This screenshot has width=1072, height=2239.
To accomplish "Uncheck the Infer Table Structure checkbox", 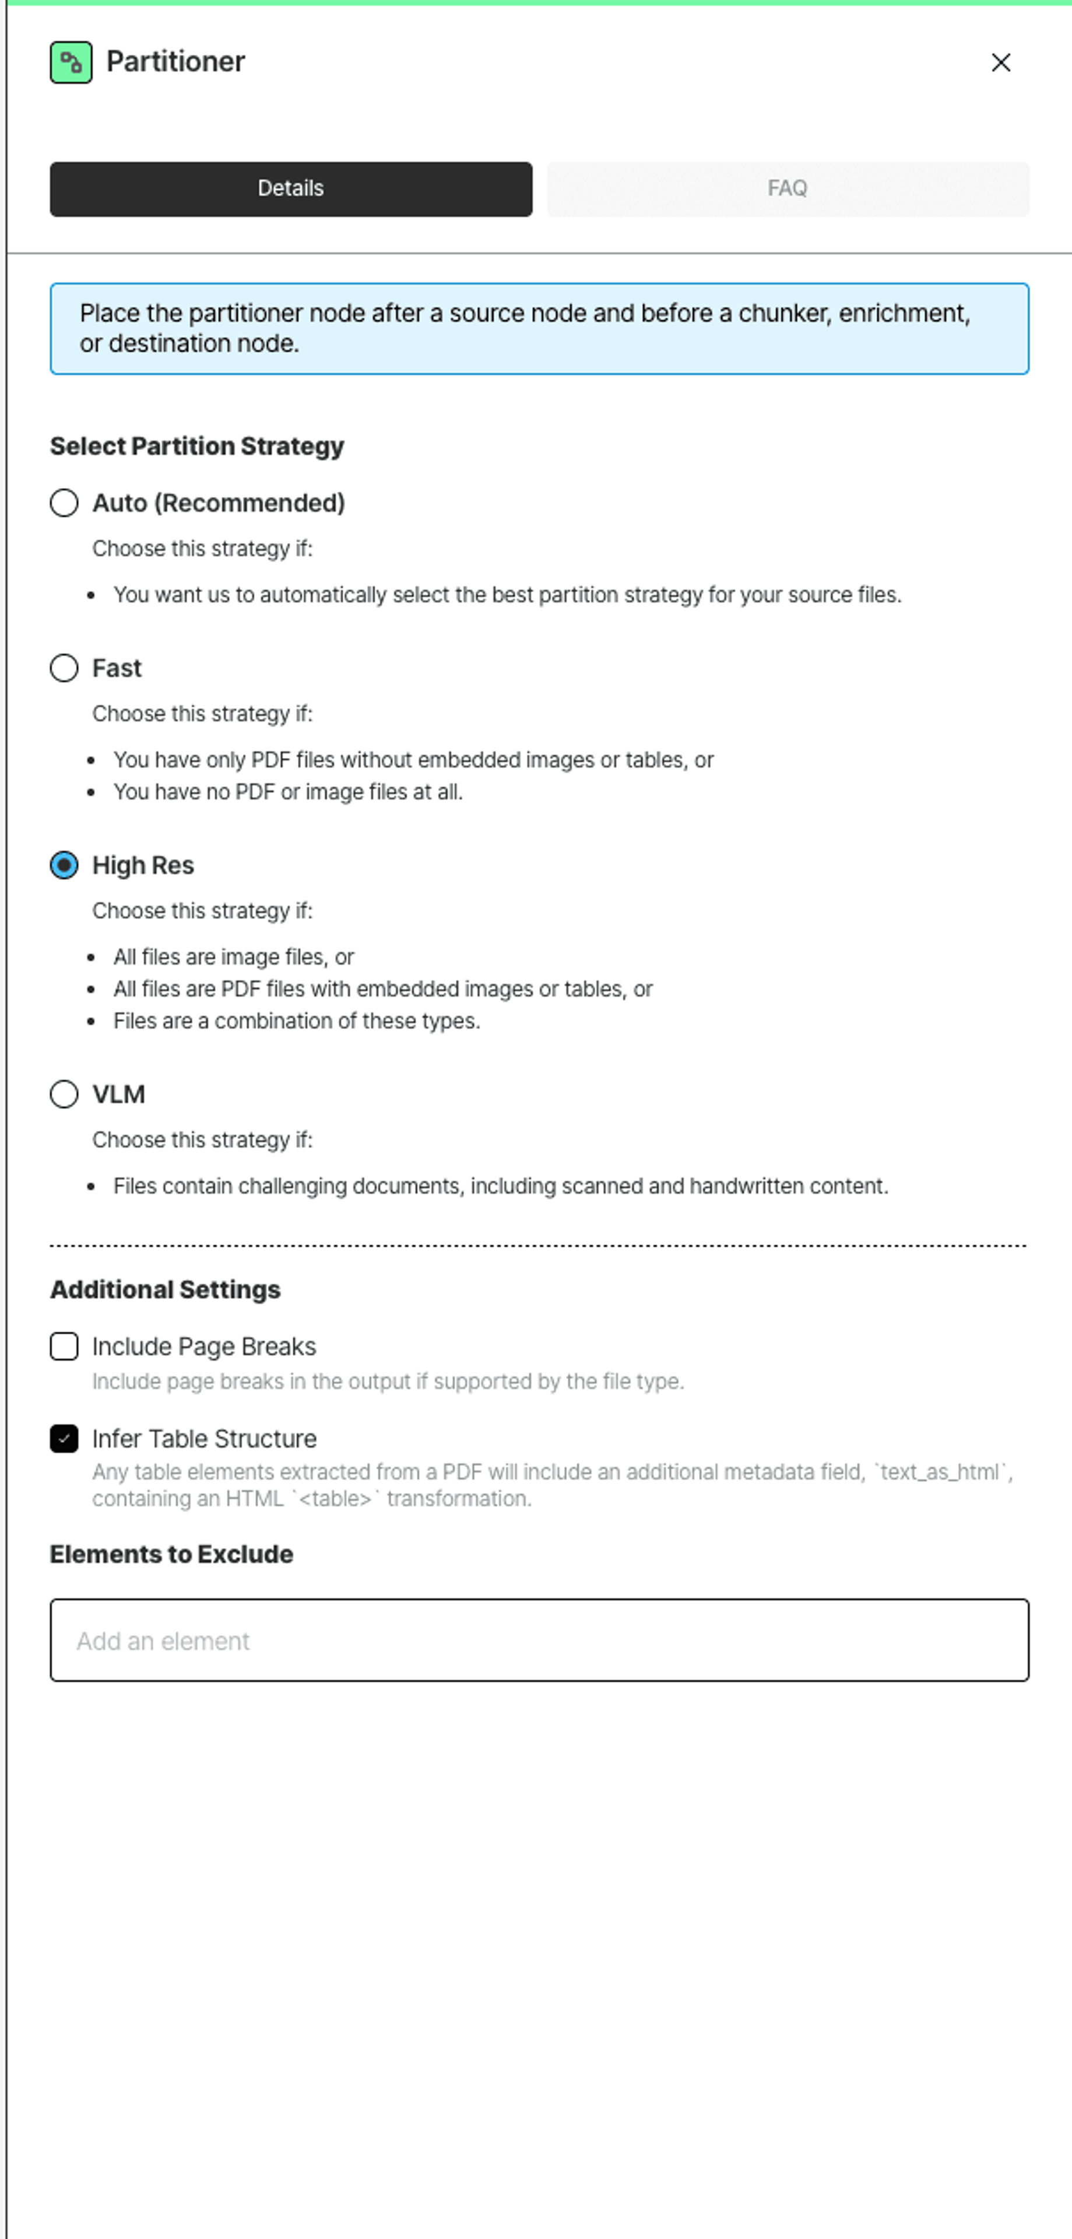I will click(x=64, y=1438).
